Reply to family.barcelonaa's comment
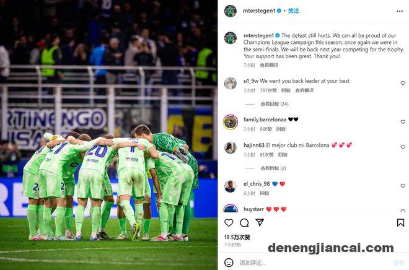Viewport: 409px width, 270px height. pos(281,129)
